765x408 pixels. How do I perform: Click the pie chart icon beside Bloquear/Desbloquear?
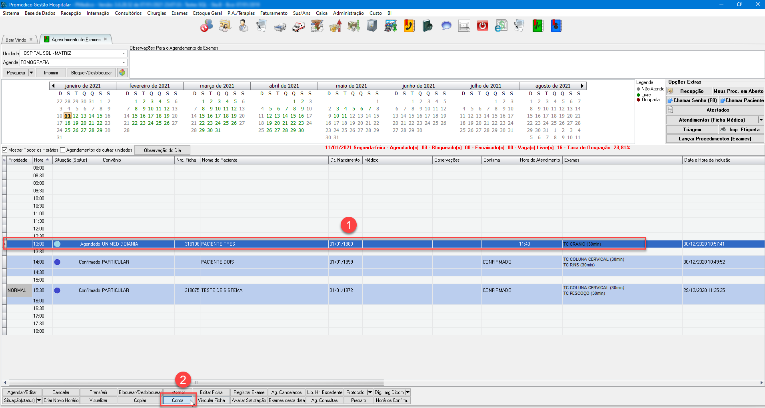122,72
